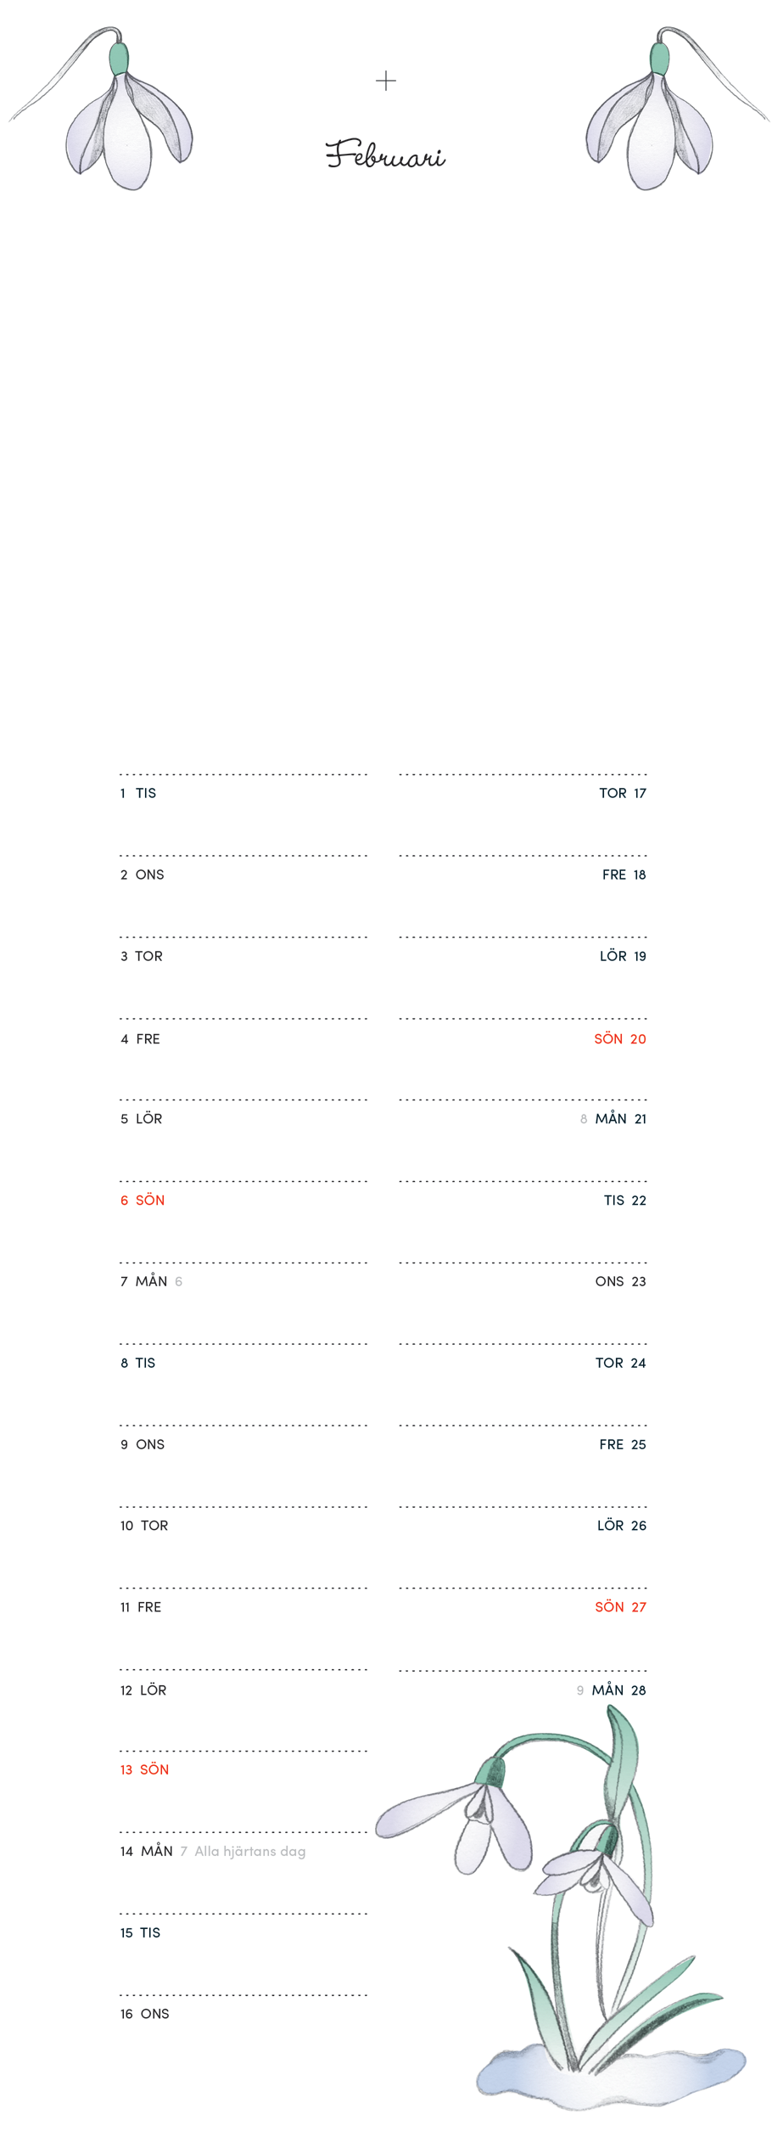Select the date MÅN 21
Image resolution: width=772 pixels, height=2137 pixels.
(621, 1118)
